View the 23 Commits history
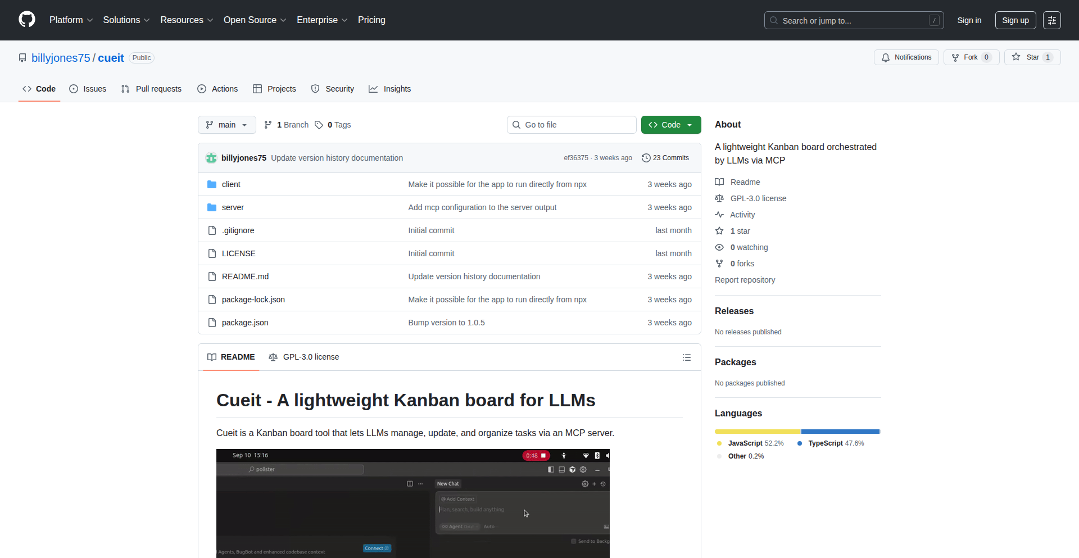Viewport: 1079px width, 558px height. [665, 158]
